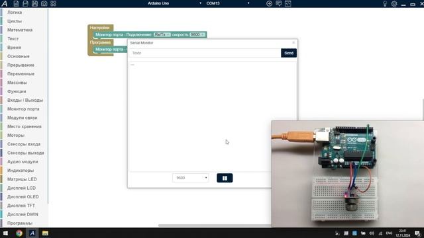The image size is (424, 238).
Task: Open the Rx/Tx dropdown in the connection block
Action: [x=162, y=34]
